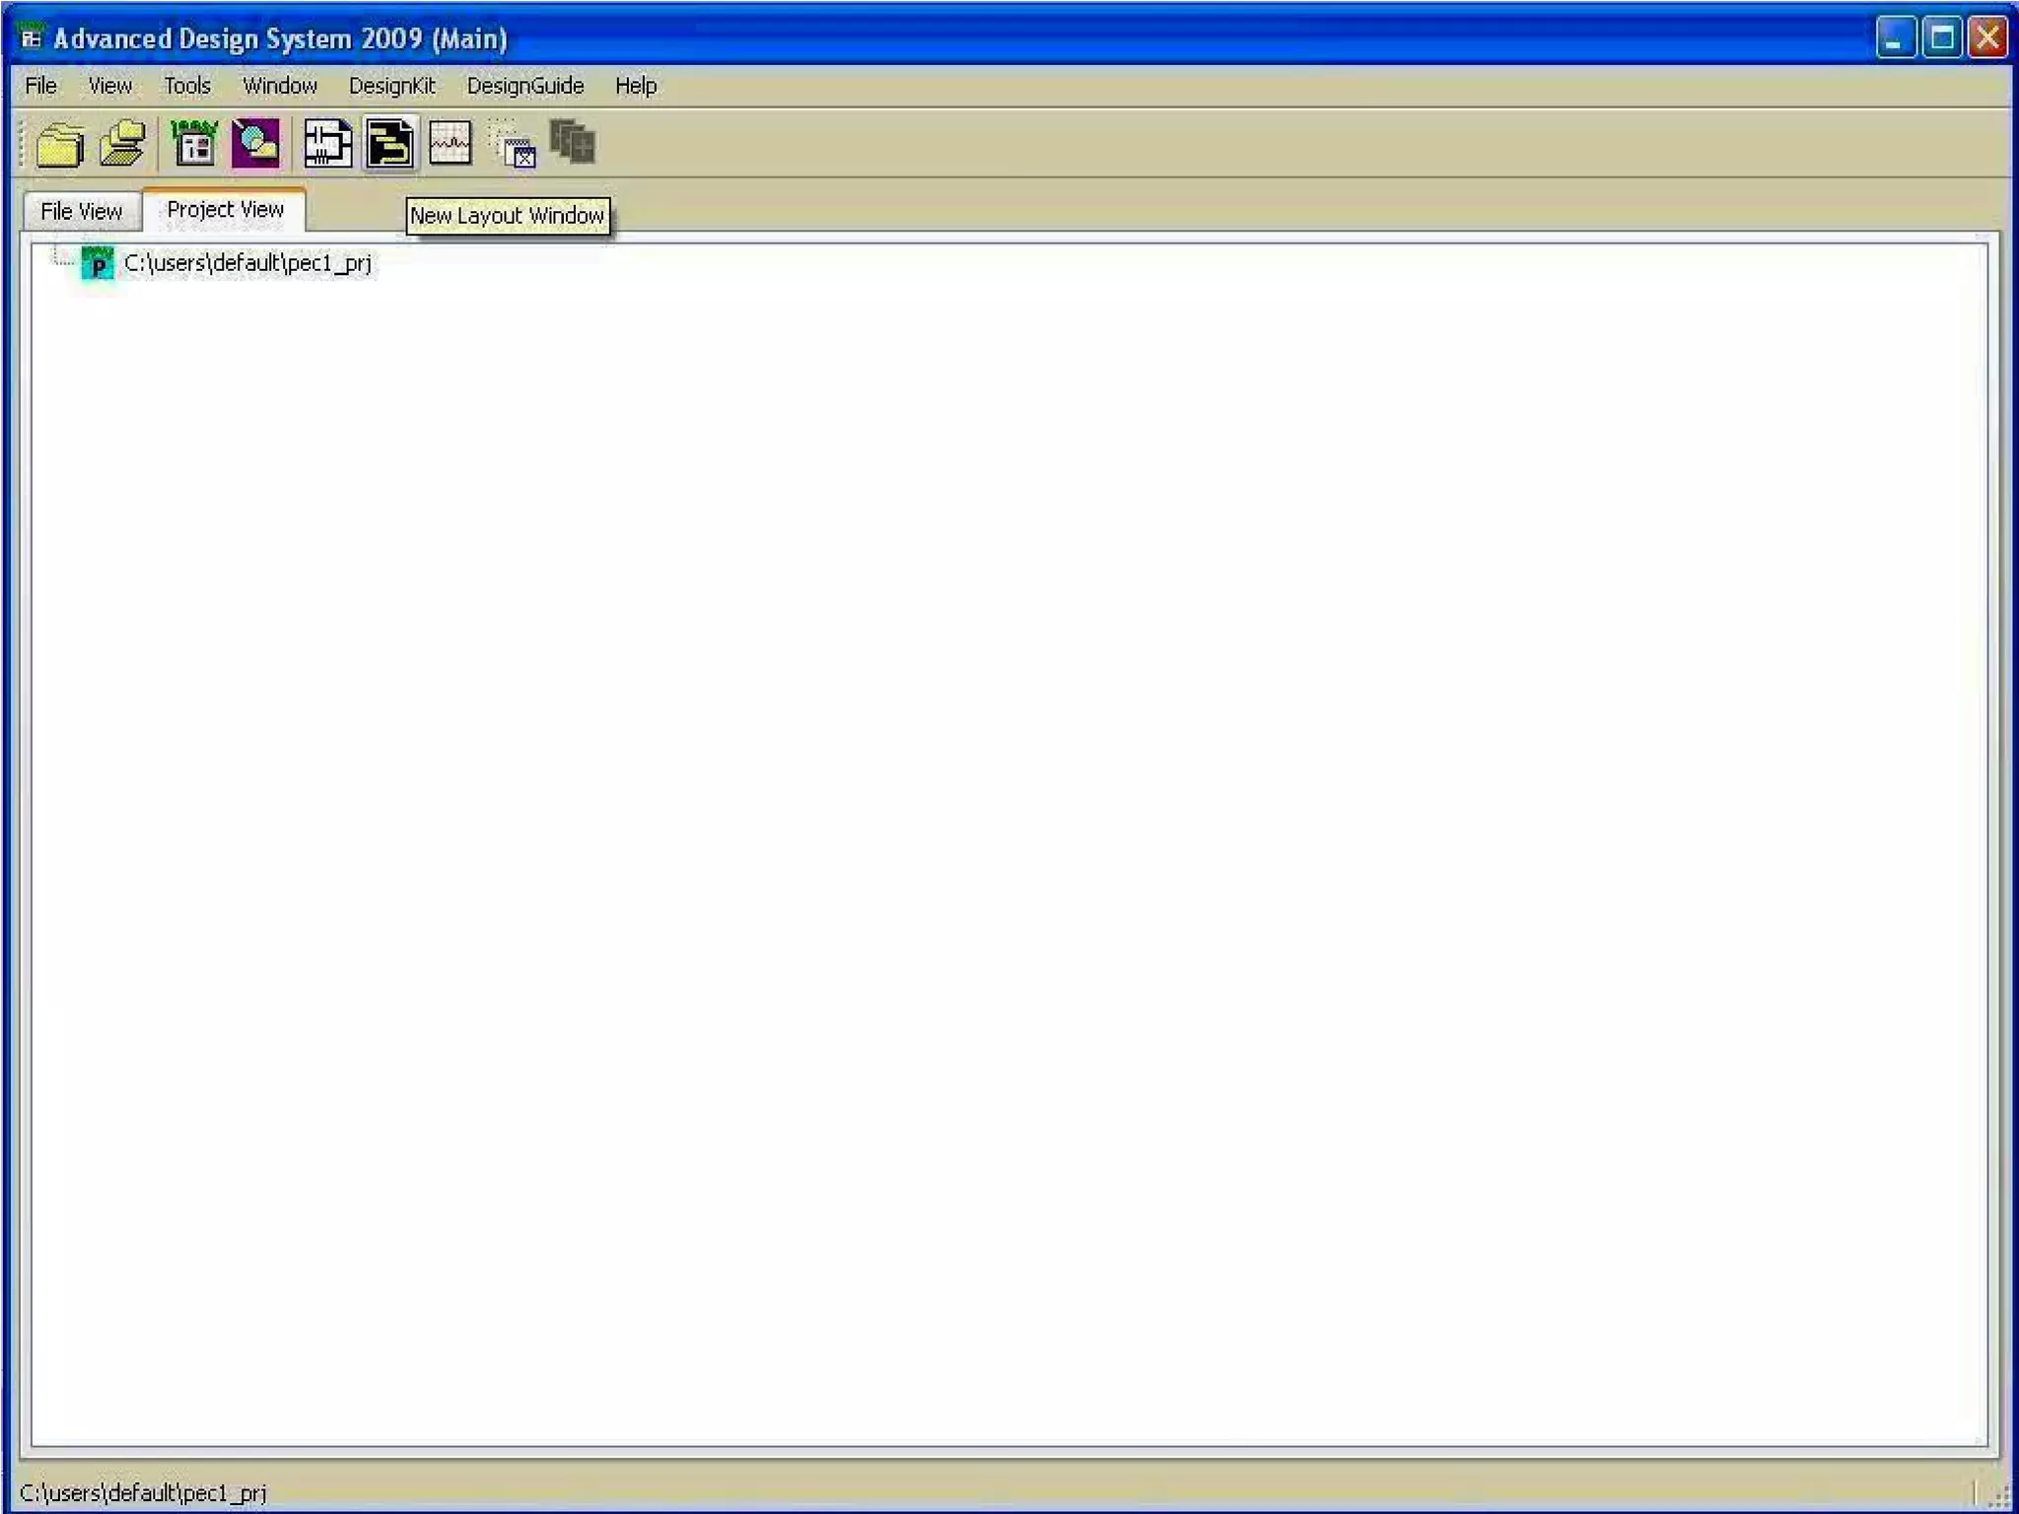Image resolution: width=2019 pixels, height=1514 pixels.
Task: Open the Window menu
Action: coord(280,86)
